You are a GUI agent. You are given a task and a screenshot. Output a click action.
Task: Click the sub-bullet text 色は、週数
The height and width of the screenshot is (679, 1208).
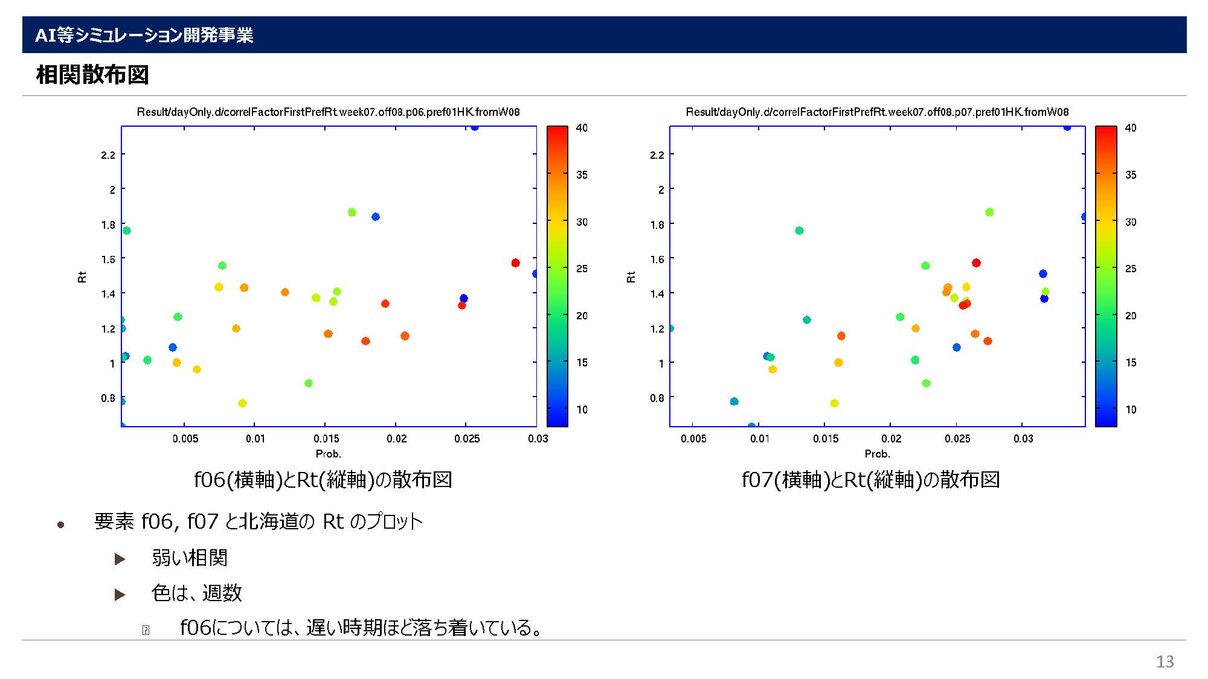(197, 593)
